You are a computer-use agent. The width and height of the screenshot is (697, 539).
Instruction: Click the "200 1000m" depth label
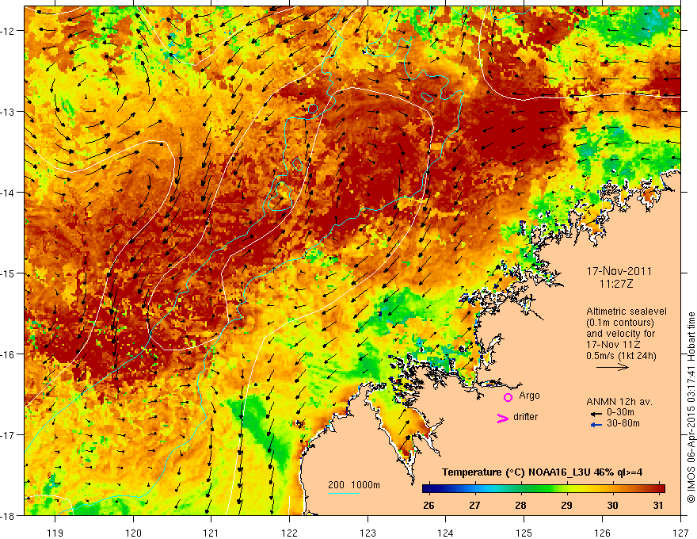[354, 485]
